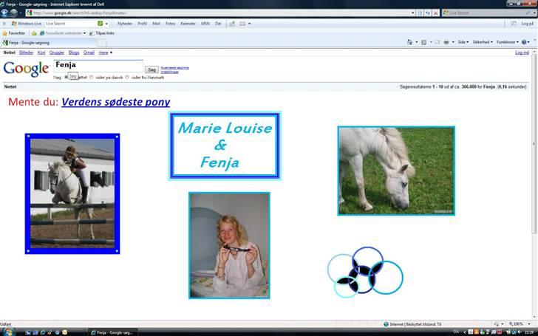
Task: Click the 'Verdens sødeste pony' suggestion link
Action: point(115,102)
